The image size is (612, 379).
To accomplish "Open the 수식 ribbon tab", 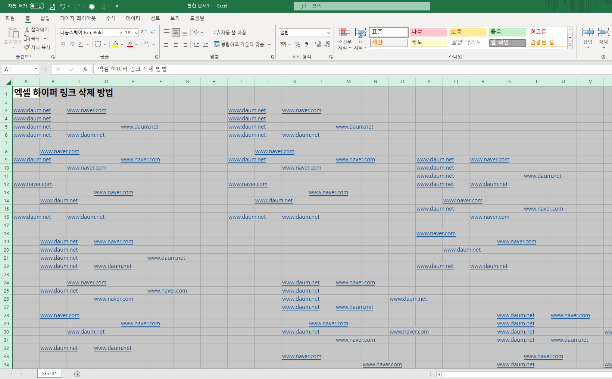I will coord(111,18).
